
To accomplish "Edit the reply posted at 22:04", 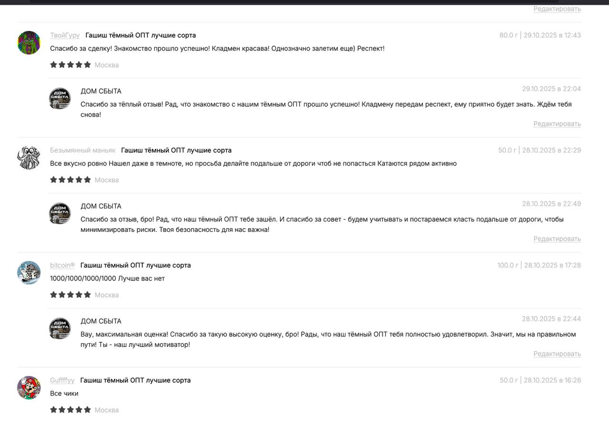I will point(557,124).
